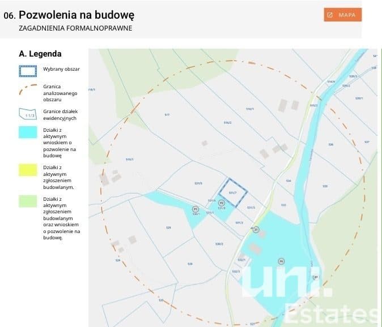
Task: Click the parcel boundary legend symbol '11/3'
Action: (28, 114)
